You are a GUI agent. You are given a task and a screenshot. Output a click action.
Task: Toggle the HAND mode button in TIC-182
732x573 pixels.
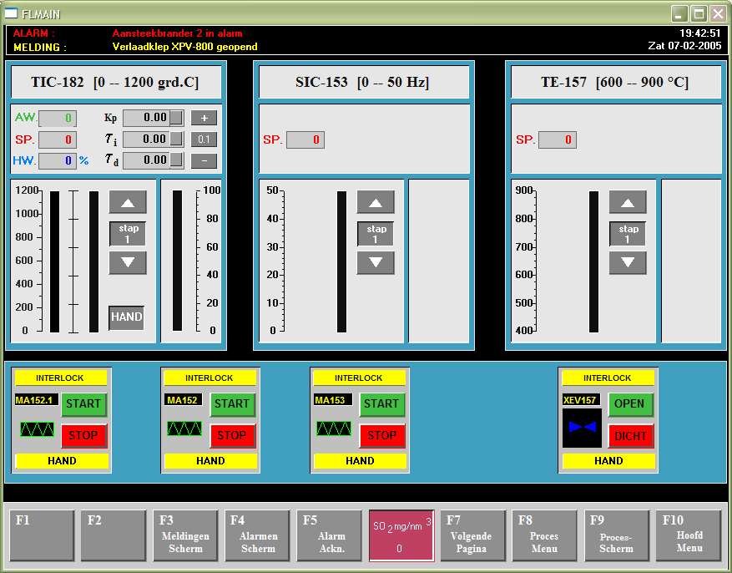(126, 317)
